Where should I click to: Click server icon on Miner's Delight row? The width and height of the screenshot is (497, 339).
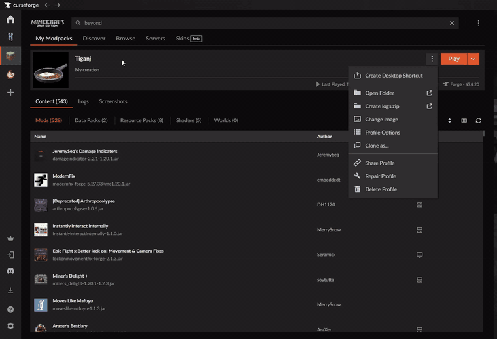(x=419, y=280)
